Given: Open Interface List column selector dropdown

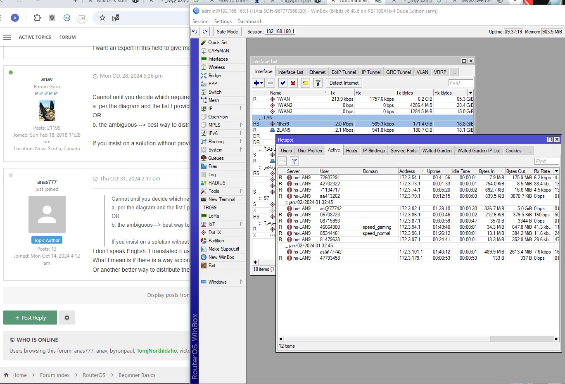Looking at the screenshot, I should [x=470, y=93].
